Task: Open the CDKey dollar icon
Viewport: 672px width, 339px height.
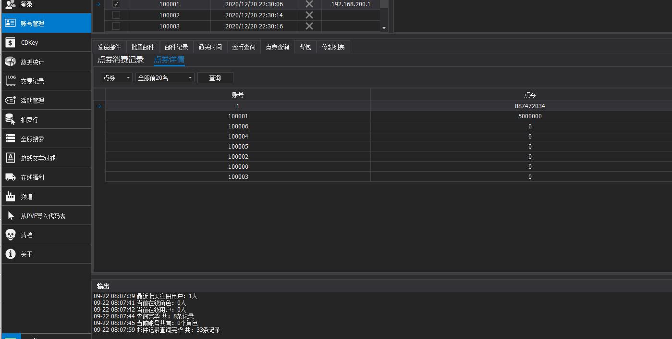Action: (11, 43)
